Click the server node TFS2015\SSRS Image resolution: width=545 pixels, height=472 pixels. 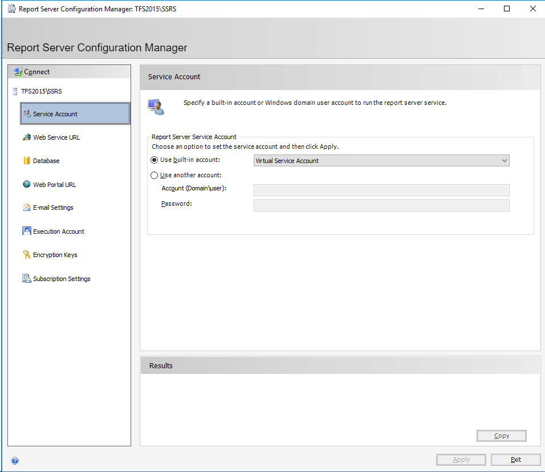pyautogui.click(x=42, y=91)
